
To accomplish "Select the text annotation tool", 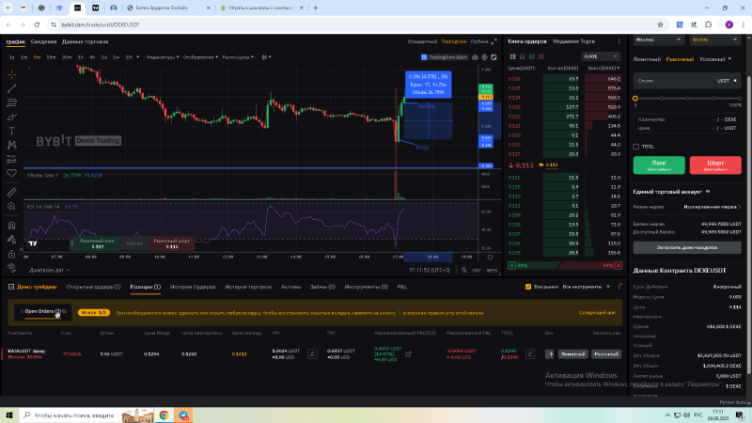I will pyautogui.click(x=11, y=131).
